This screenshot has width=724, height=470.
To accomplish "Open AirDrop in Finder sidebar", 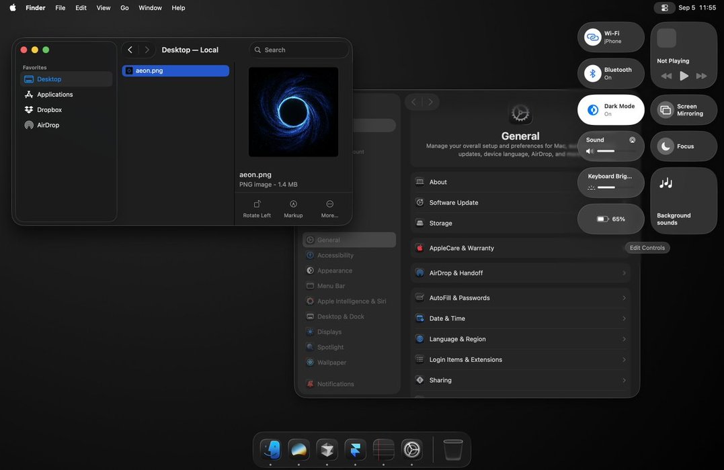I will coord(48,125).
